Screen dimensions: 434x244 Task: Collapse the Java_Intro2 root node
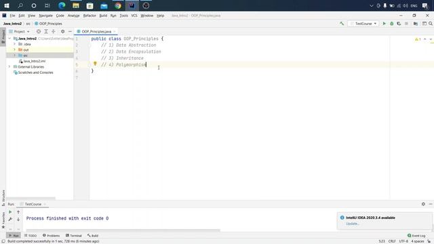pyautogui.click(x=10, y=39)
